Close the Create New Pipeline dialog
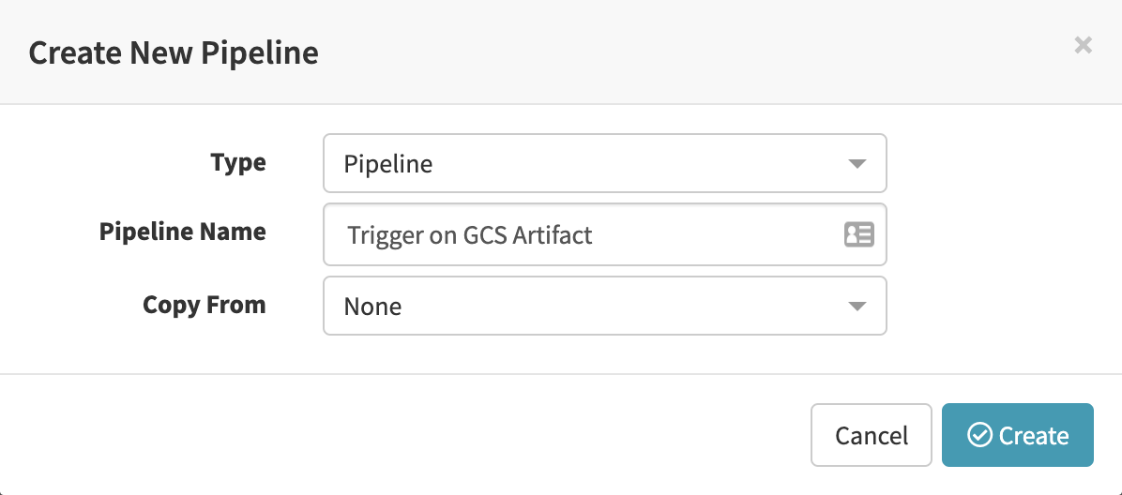The image size is (1122, 495). (x=1083, y=45)
